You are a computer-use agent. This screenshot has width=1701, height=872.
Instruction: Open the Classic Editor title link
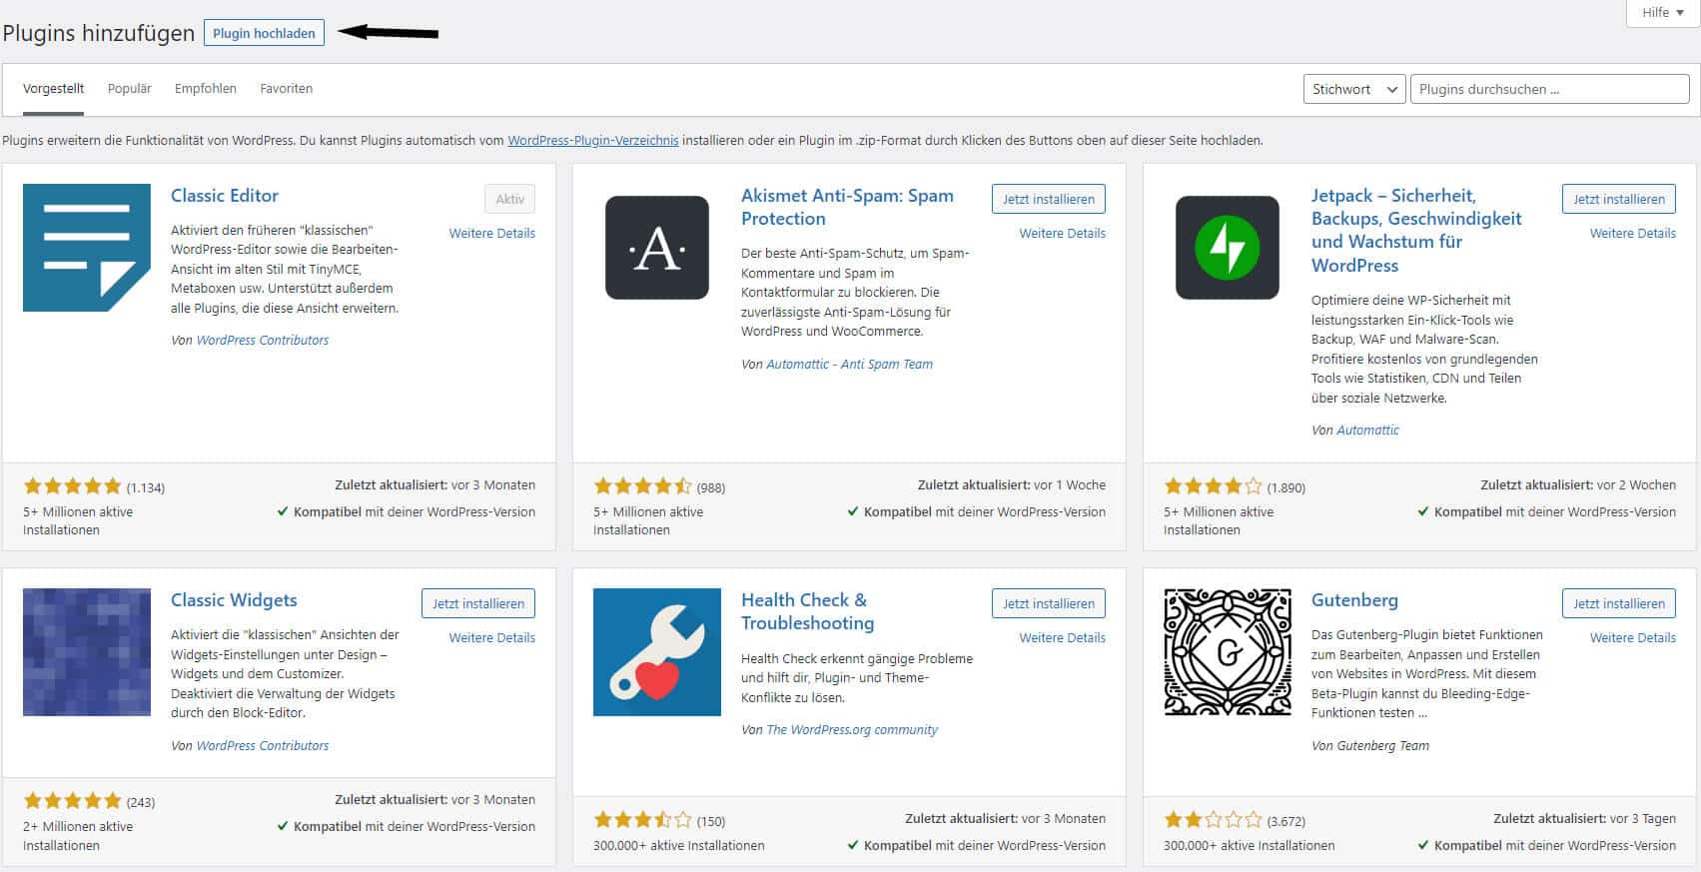click(x=225, y=196)
